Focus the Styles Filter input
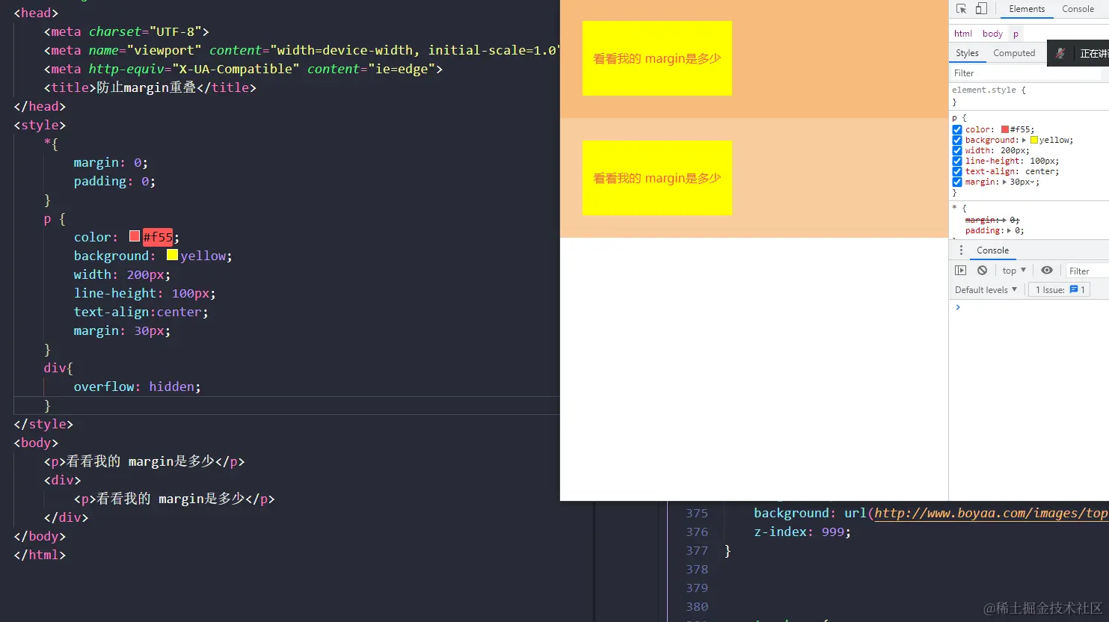The image size is (1109, 622). 1025,73
